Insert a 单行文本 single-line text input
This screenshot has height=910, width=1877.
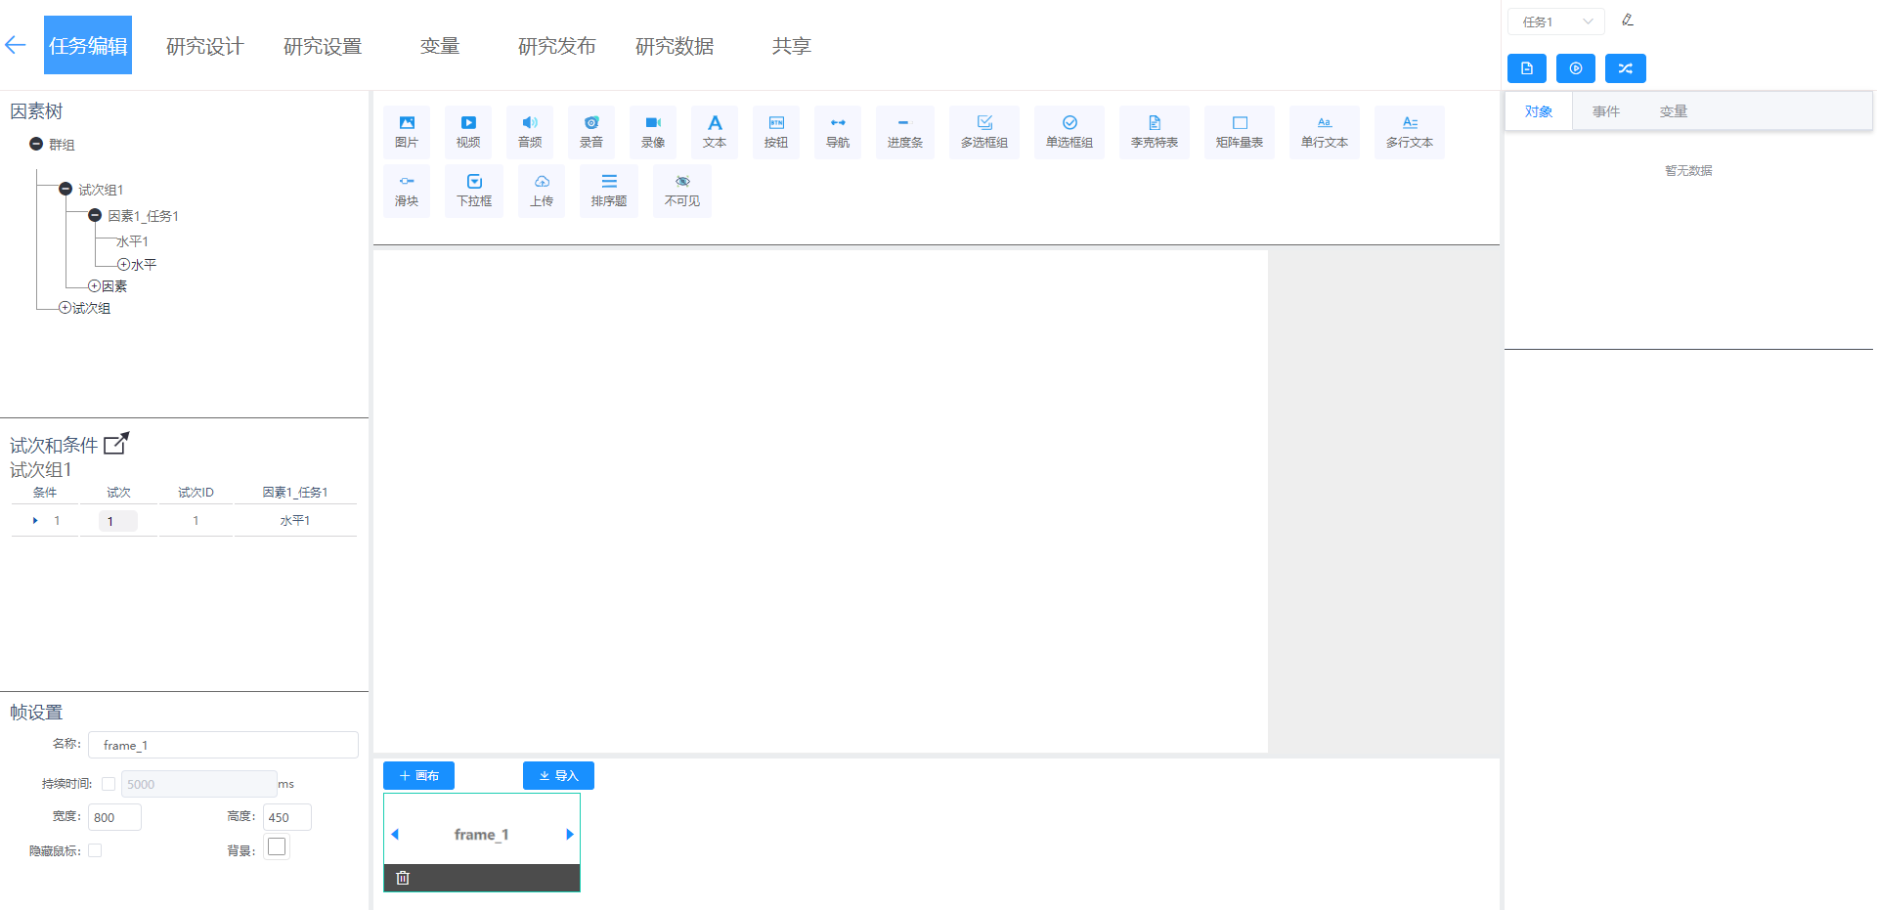coord(1325,132)
